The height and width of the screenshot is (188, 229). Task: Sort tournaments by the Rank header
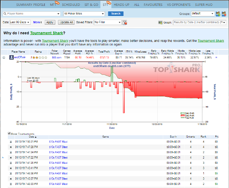coord(204,137)
